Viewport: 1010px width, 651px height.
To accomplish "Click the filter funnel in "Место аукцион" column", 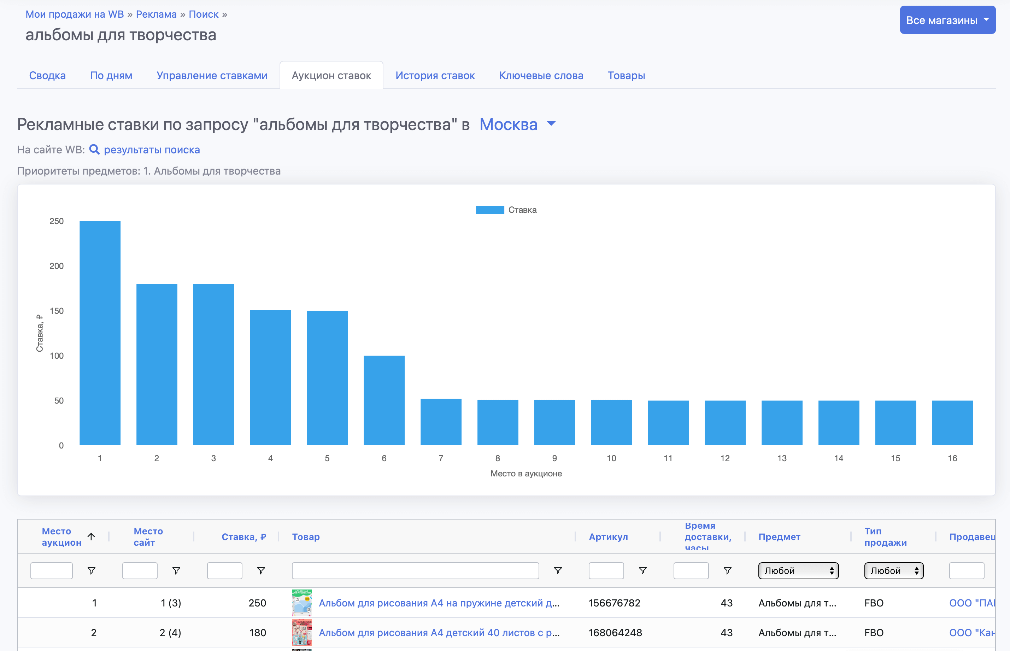I will (x=91, y=570).
